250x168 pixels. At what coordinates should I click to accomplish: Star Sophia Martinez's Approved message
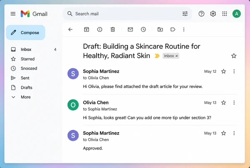[x=223, y=133]
